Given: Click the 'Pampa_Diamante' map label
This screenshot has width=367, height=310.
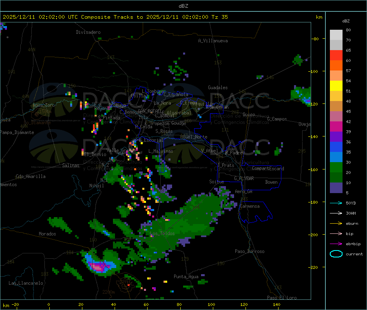Looking at the screenshot, I should [17, 132].
